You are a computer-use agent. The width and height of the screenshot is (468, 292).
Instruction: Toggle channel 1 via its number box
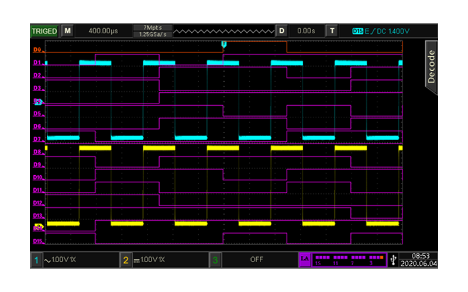pos(36,259)
